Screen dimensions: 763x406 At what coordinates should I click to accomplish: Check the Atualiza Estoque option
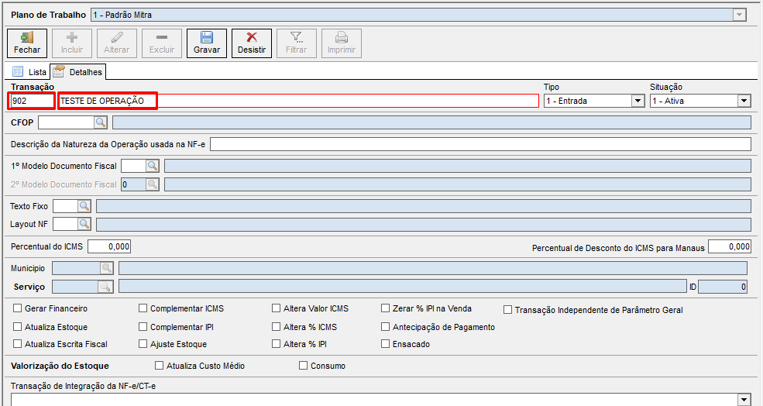point(18,327)
